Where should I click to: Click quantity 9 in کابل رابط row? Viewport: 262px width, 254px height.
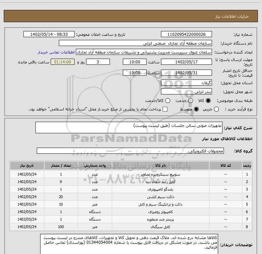point(61,182)
